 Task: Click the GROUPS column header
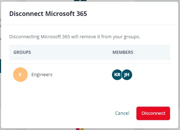coord(22,52)
